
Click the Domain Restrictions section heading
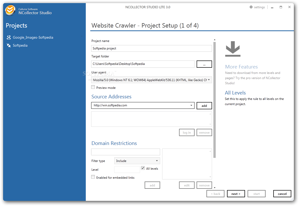tap(114, 143)
